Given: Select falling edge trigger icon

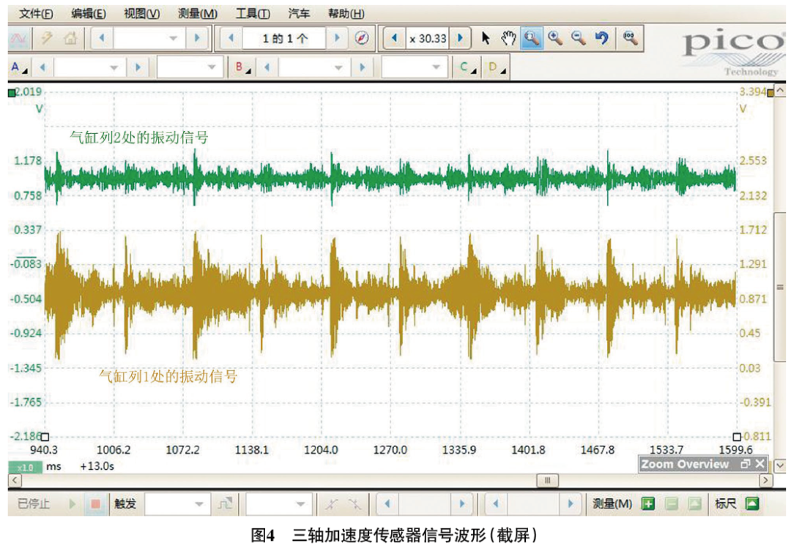Looking at the screenshot, I should pyautogui.click(x=354, y=503).
